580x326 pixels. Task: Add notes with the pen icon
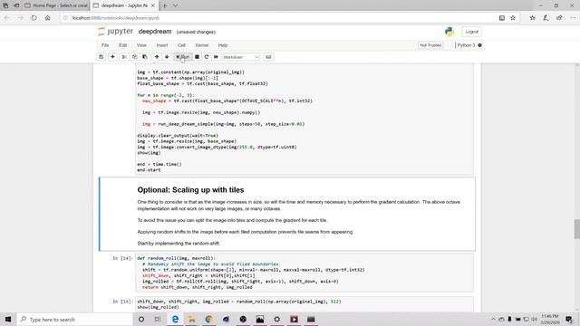click(x=546, y=18)
